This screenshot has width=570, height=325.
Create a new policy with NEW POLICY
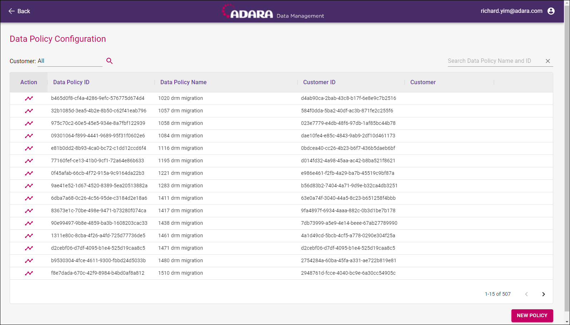click(532, 315)
